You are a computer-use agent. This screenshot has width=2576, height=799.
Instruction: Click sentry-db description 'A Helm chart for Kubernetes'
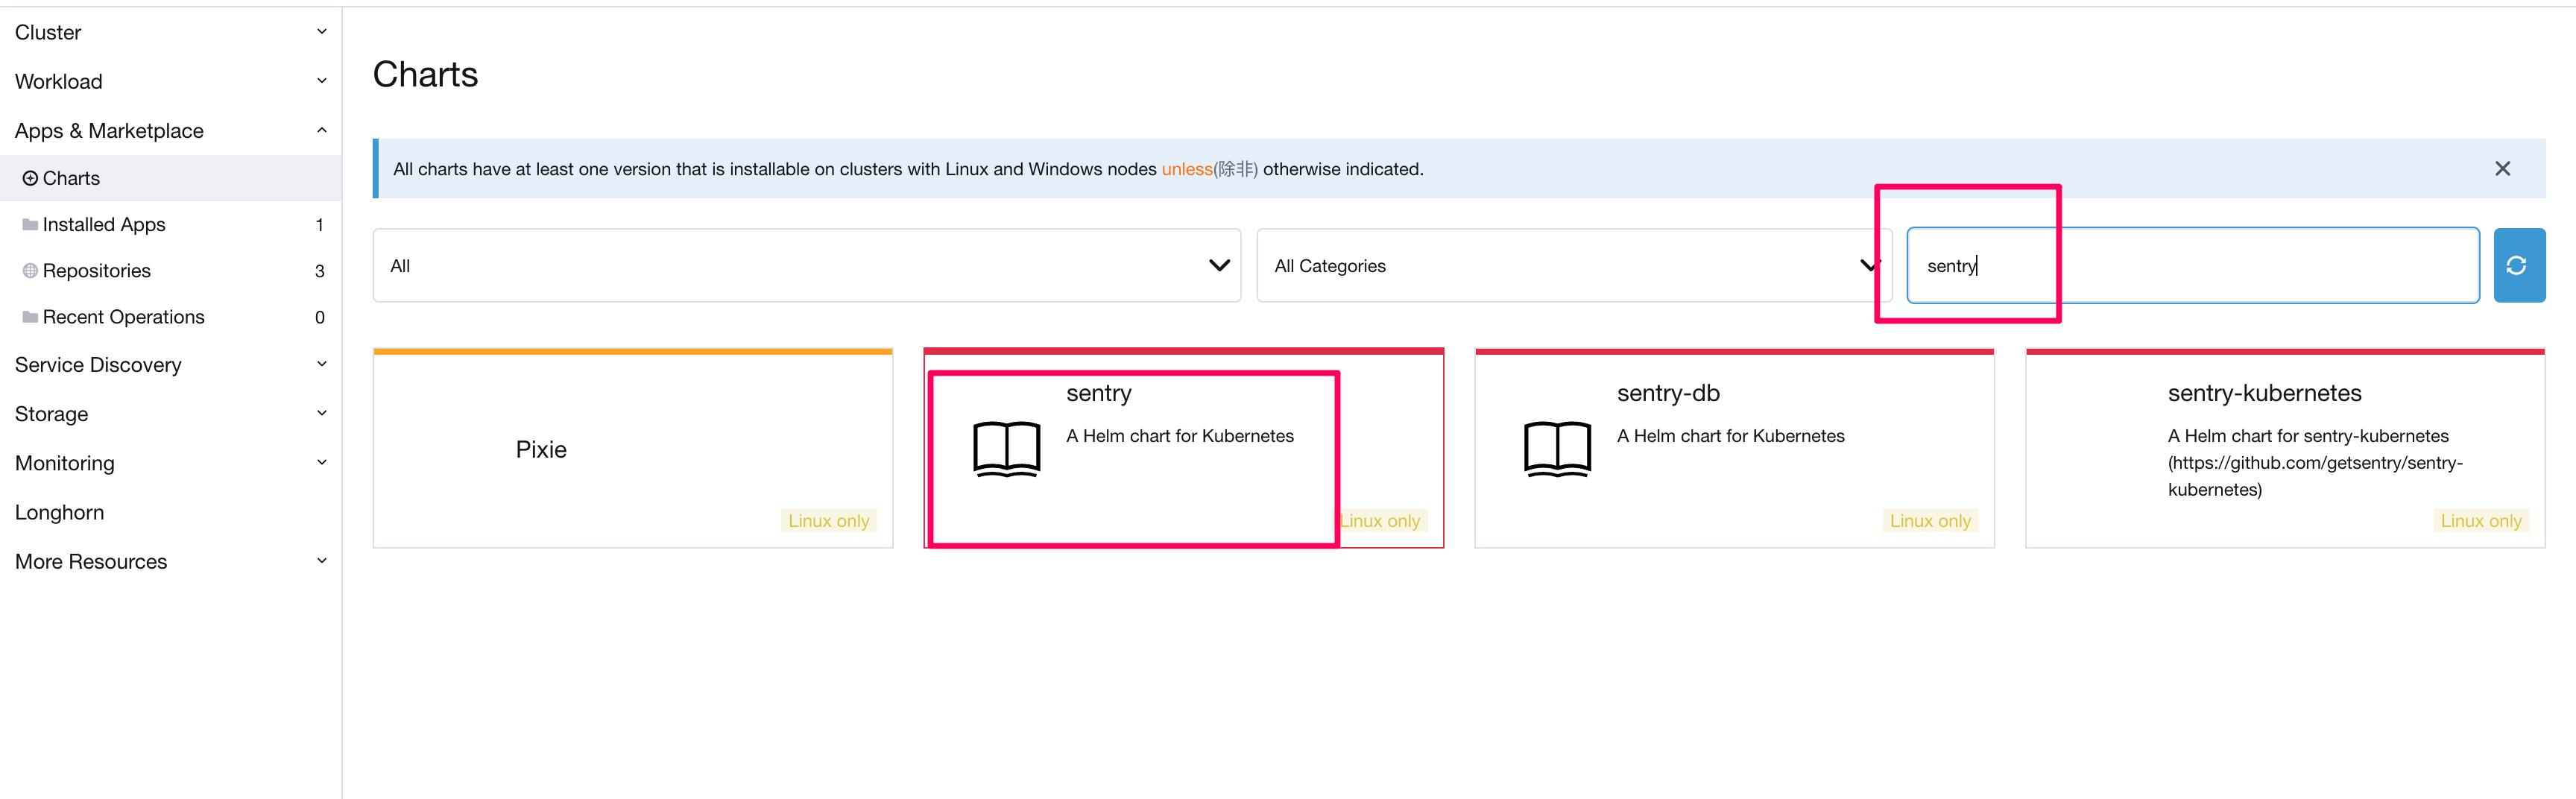coord(1730,435)
